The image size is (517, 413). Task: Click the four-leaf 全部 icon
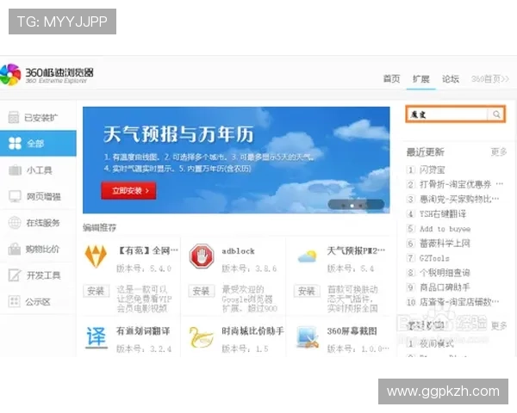[15, 144]
